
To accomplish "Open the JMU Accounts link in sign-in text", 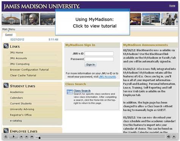I will point(107,77).
